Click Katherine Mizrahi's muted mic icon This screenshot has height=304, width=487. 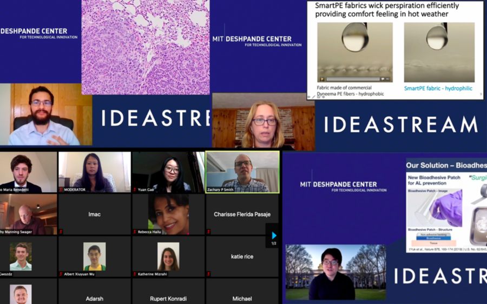pyautogui.click(x=135, y=274)
